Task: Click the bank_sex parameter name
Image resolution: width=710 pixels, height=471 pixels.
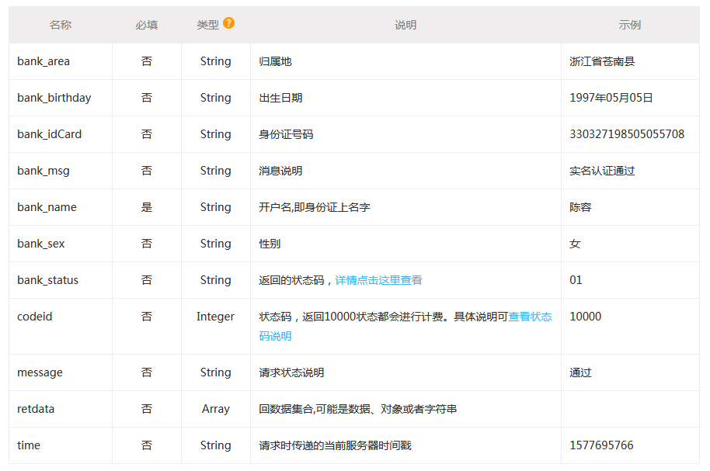Action: pos(41,244)
